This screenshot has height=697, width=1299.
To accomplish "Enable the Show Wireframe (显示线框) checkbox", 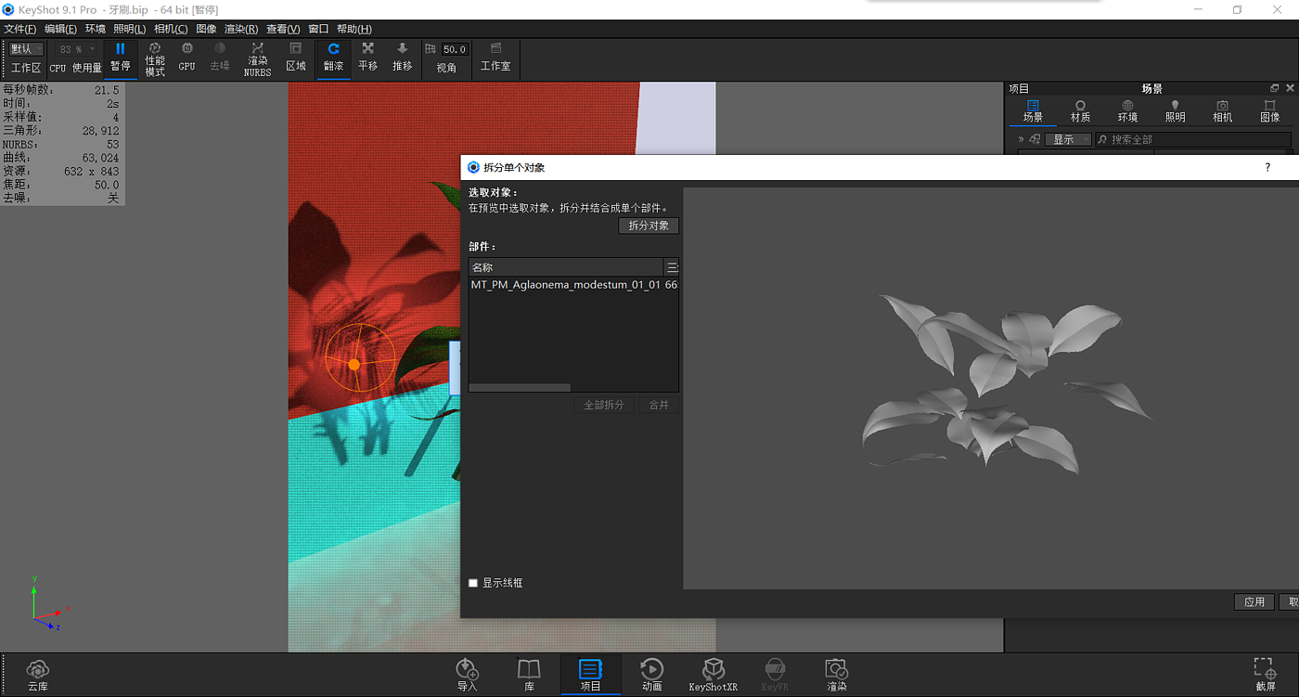I will (473, 583).
